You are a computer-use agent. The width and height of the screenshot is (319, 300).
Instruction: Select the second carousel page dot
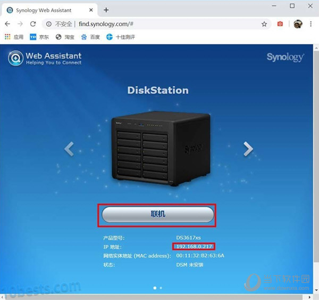(161, 288)
